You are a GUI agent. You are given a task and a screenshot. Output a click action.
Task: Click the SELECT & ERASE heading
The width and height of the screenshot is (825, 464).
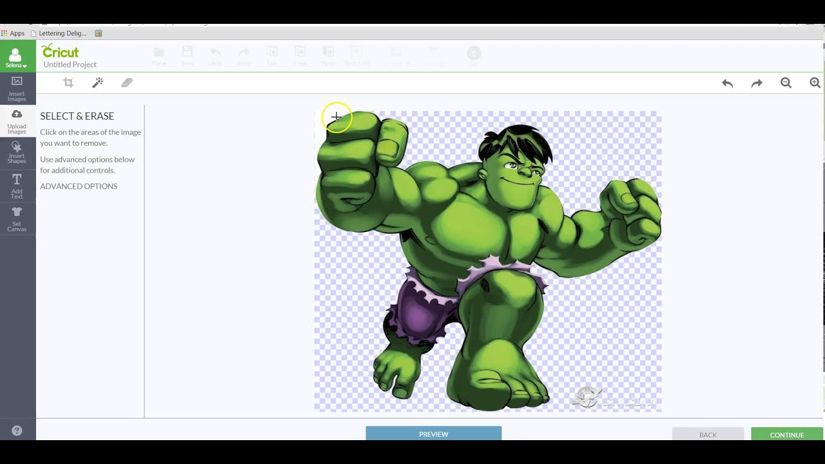click(77, 116)
